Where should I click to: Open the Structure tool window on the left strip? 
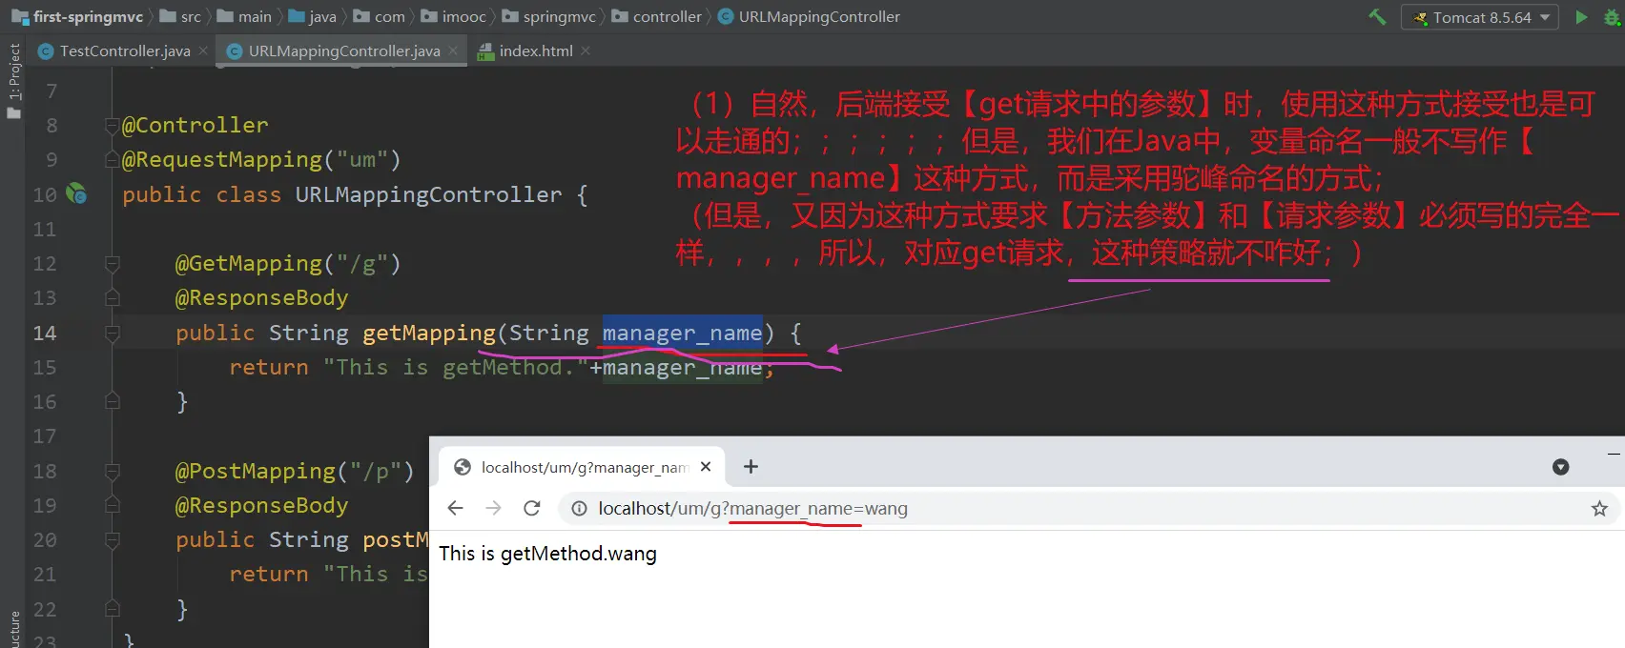14,629
